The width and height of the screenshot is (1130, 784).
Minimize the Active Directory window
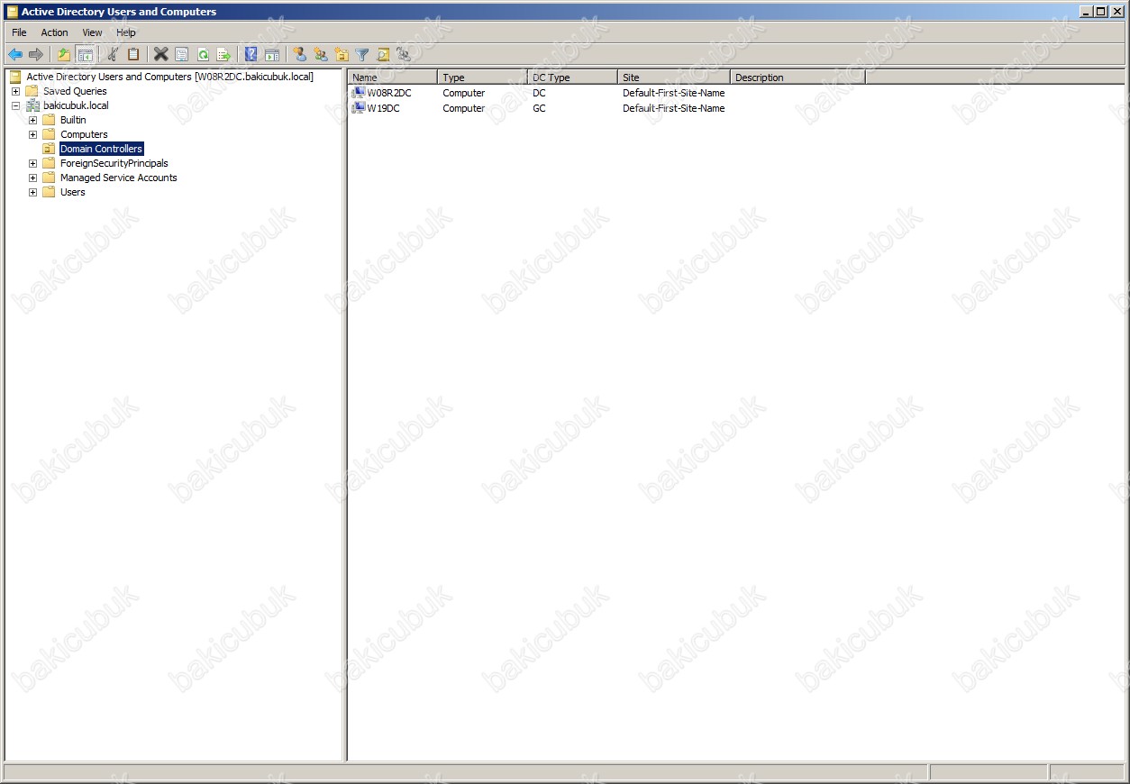1086,12
